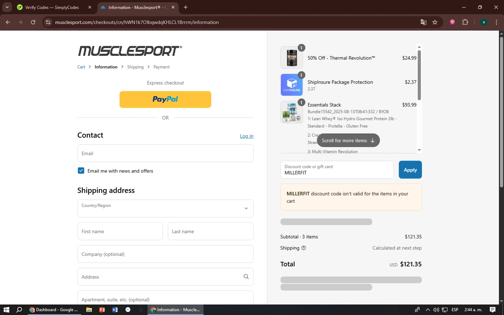Pay with PayPal express checkout
The image size is (504, 315).
coord(165,99)
